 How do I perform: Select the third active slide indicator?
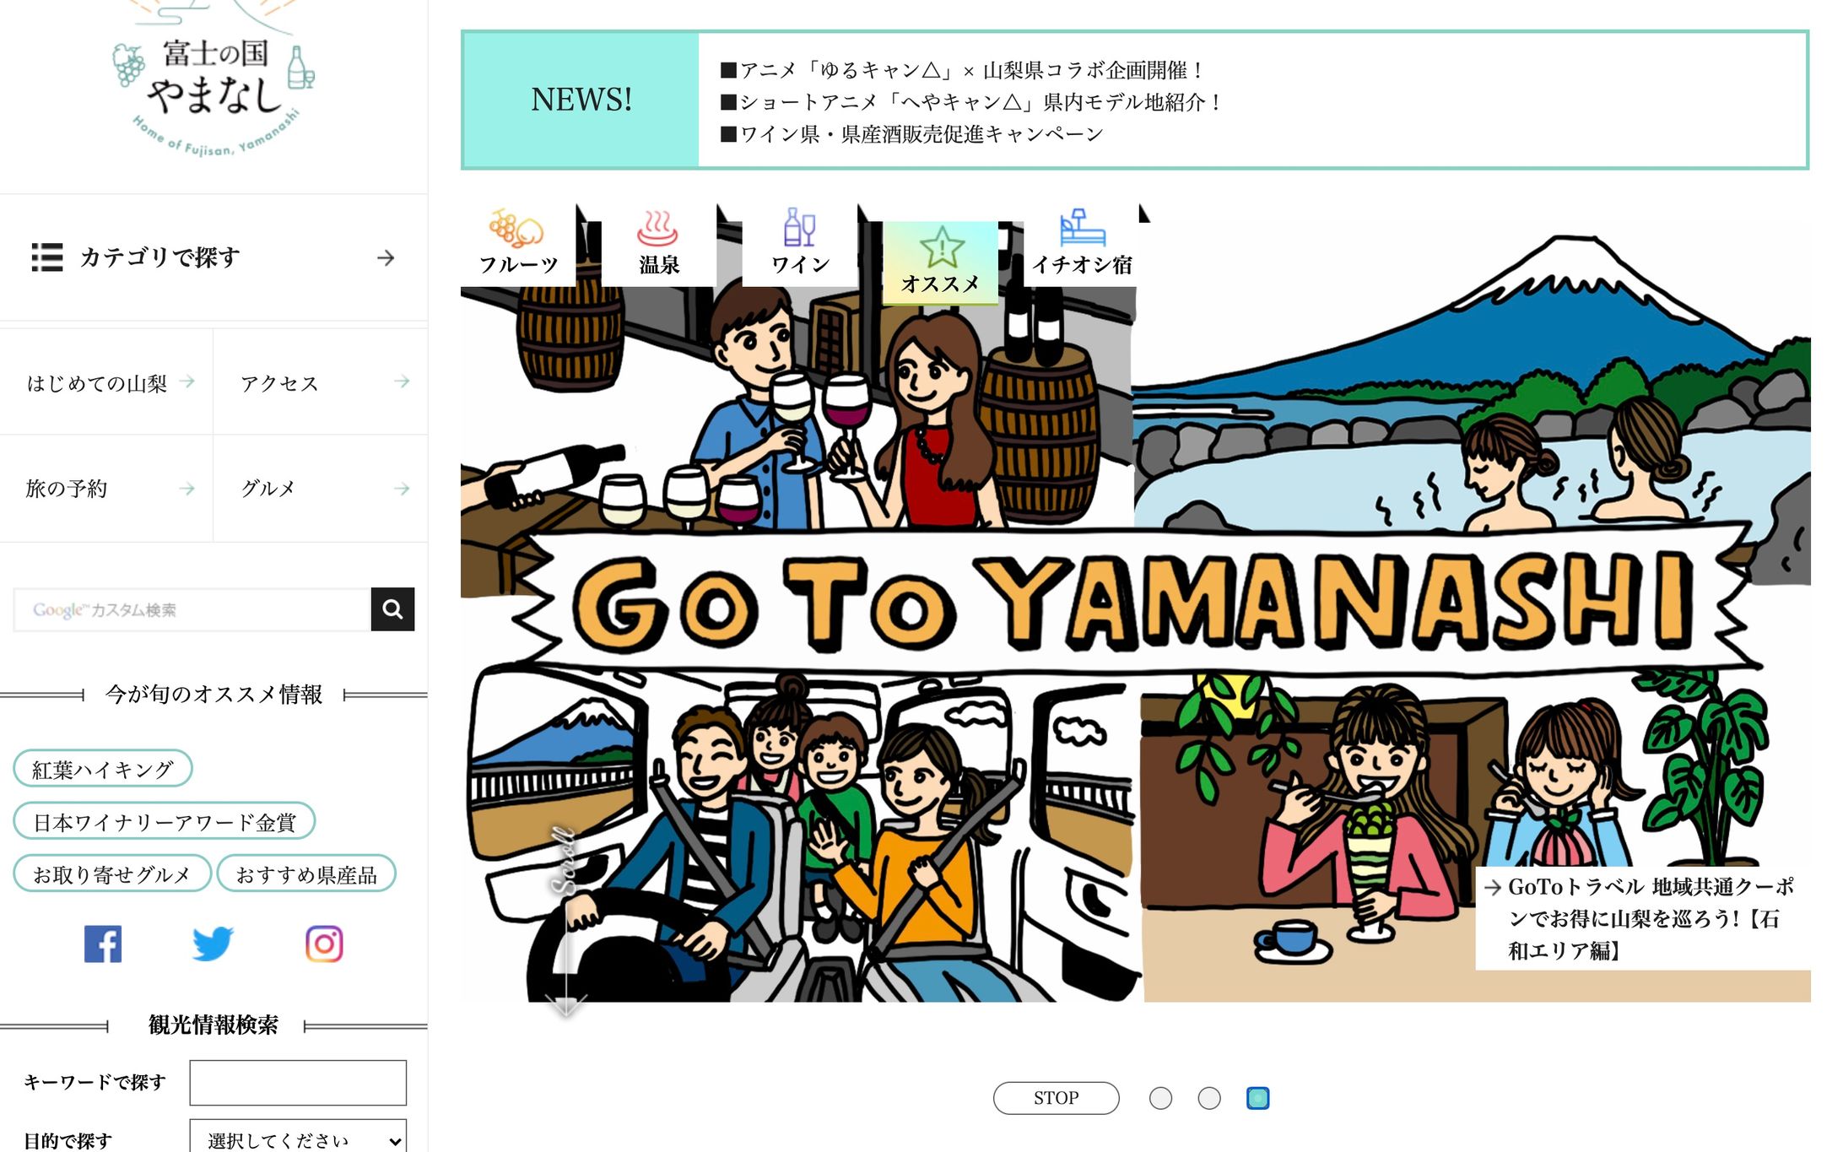pos(1257,1098)
